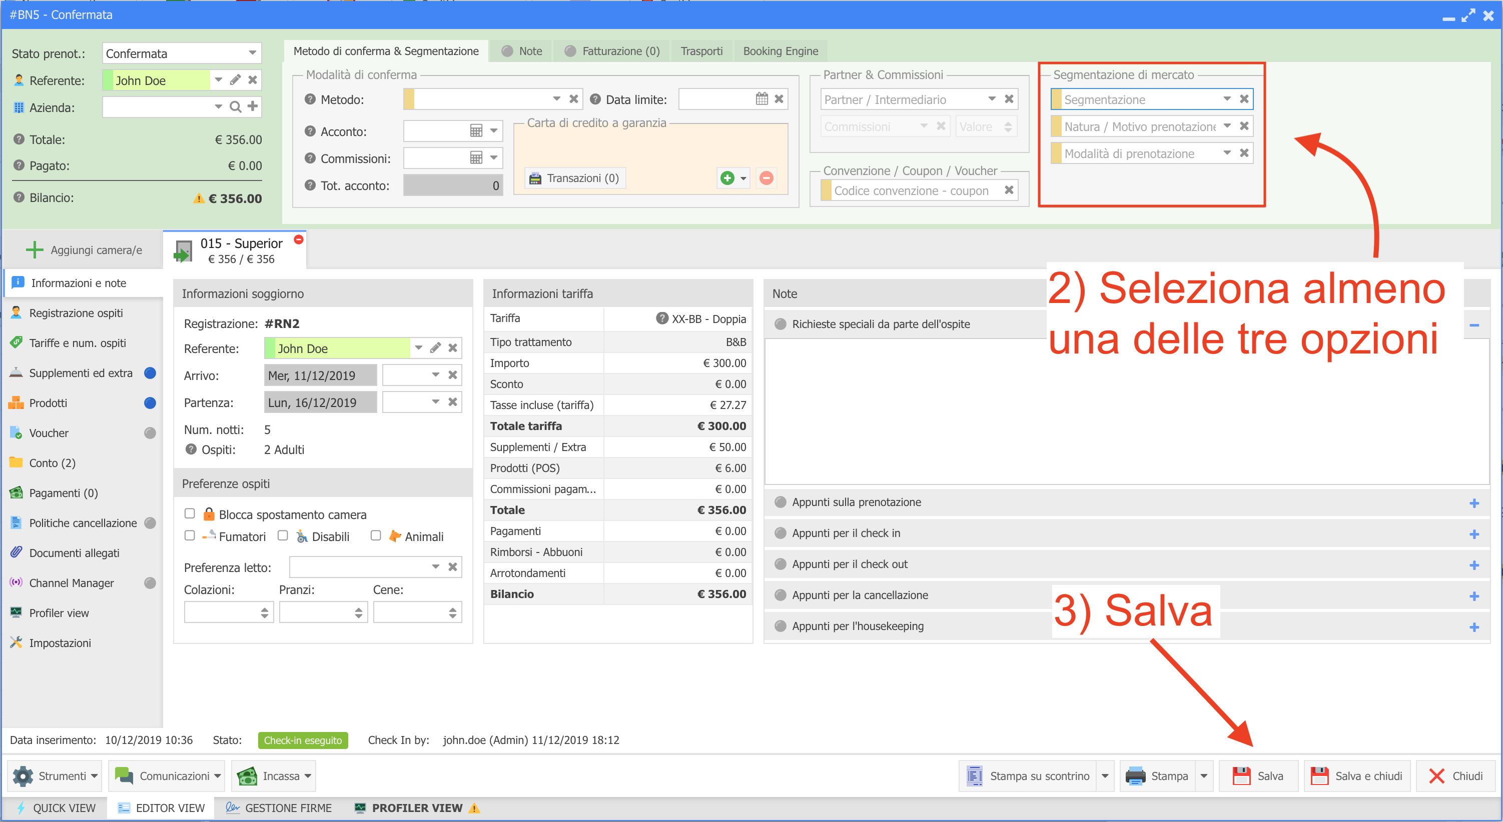Open the Comunicazioni menu button
The image size is (1503, 822).
pos(167,775)
